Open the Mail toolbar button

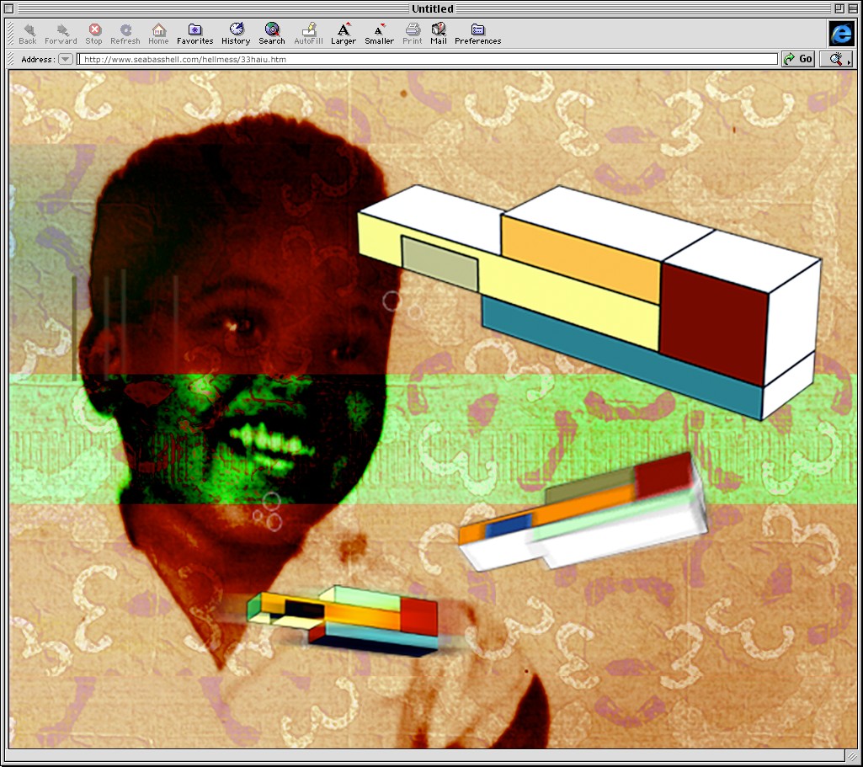pos(439,34)
